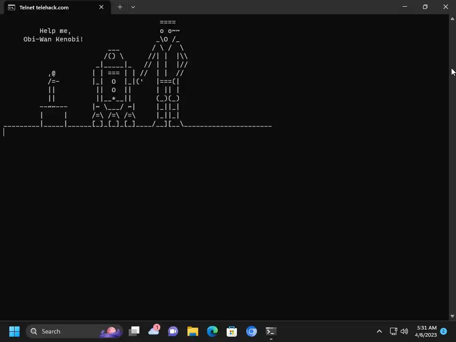The height and width of the screenshot is (342, 456).
Task: Click the scrollbar up arrow
Action: [452, 19]
